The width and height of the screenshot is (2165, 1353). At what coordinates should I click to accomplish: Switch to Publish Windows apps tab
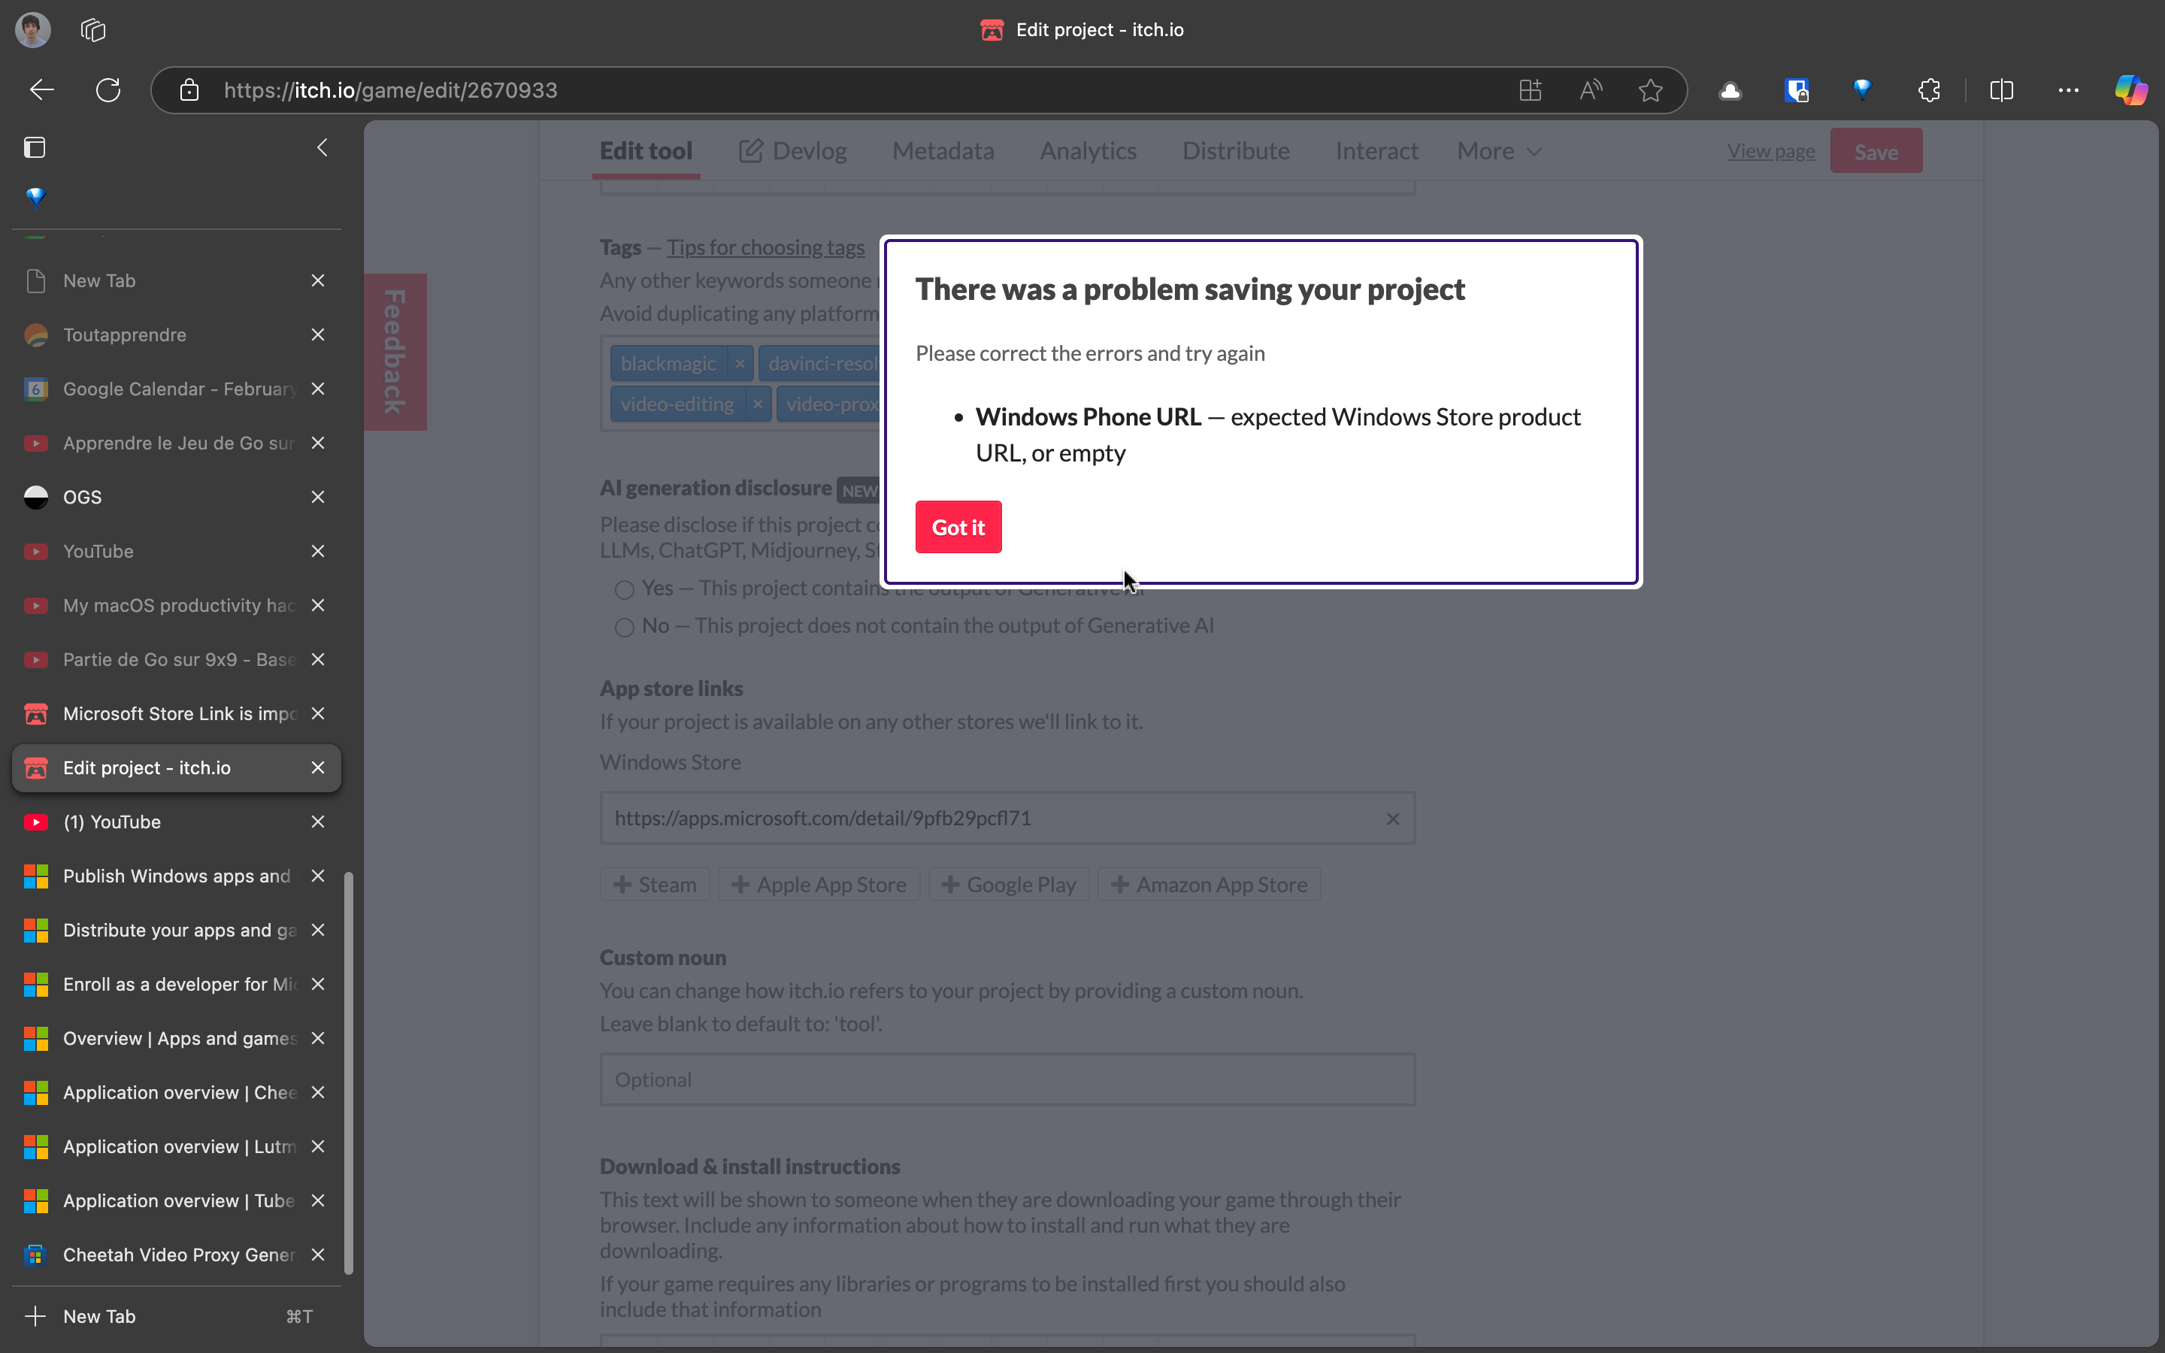click(176, 876)
